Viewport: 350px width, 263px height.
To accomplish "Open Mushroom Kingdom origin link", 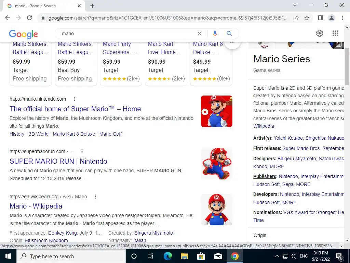I will coord(46,241).
